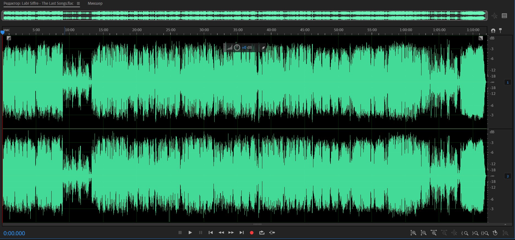Toggle snapping magnet icon near timeline

click(493, 30)
